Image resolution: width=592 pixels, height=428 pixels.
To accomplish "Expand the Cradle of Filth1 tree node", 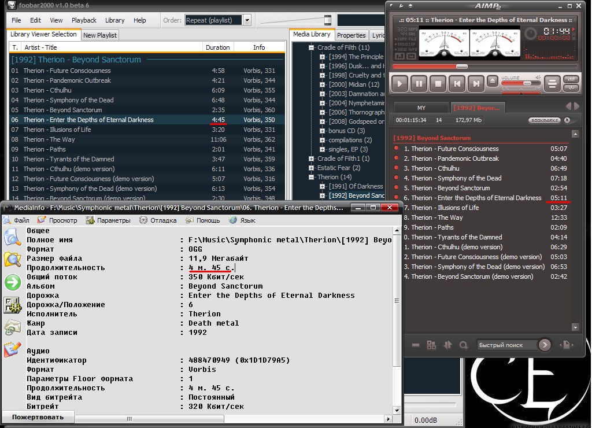I will point(312,158).
